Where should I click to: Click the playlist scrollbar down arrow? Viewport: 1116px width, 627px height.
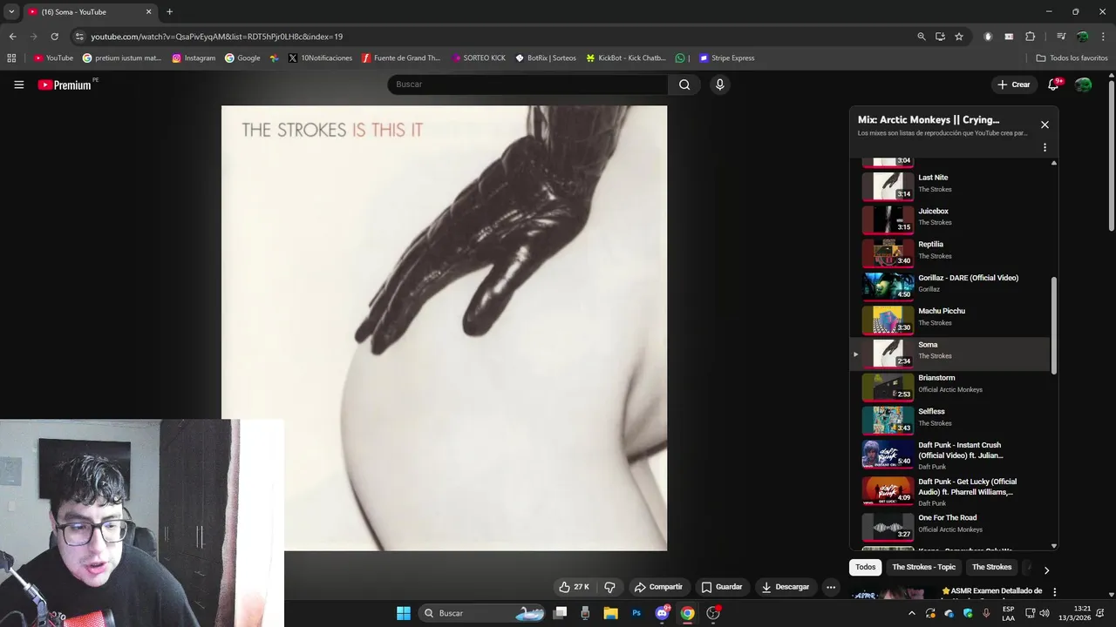(x=1054, y=546)
